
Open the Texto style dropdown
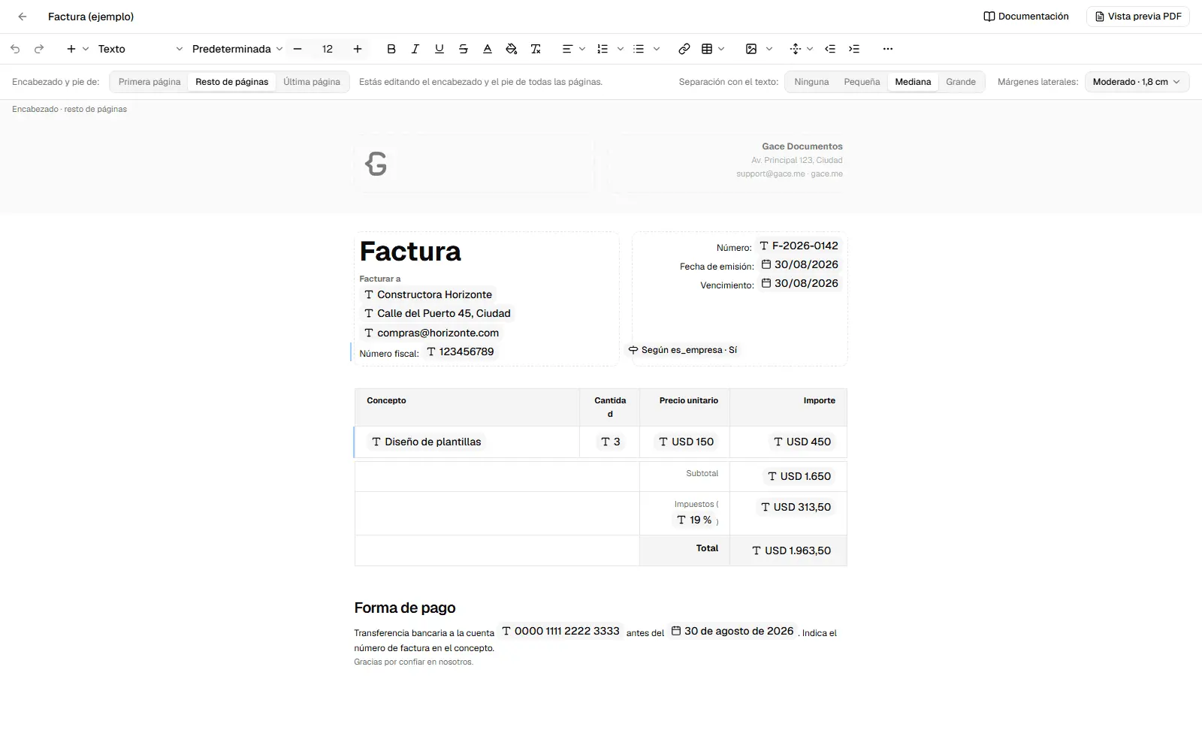pyautogui.click(x=140, y=49)
